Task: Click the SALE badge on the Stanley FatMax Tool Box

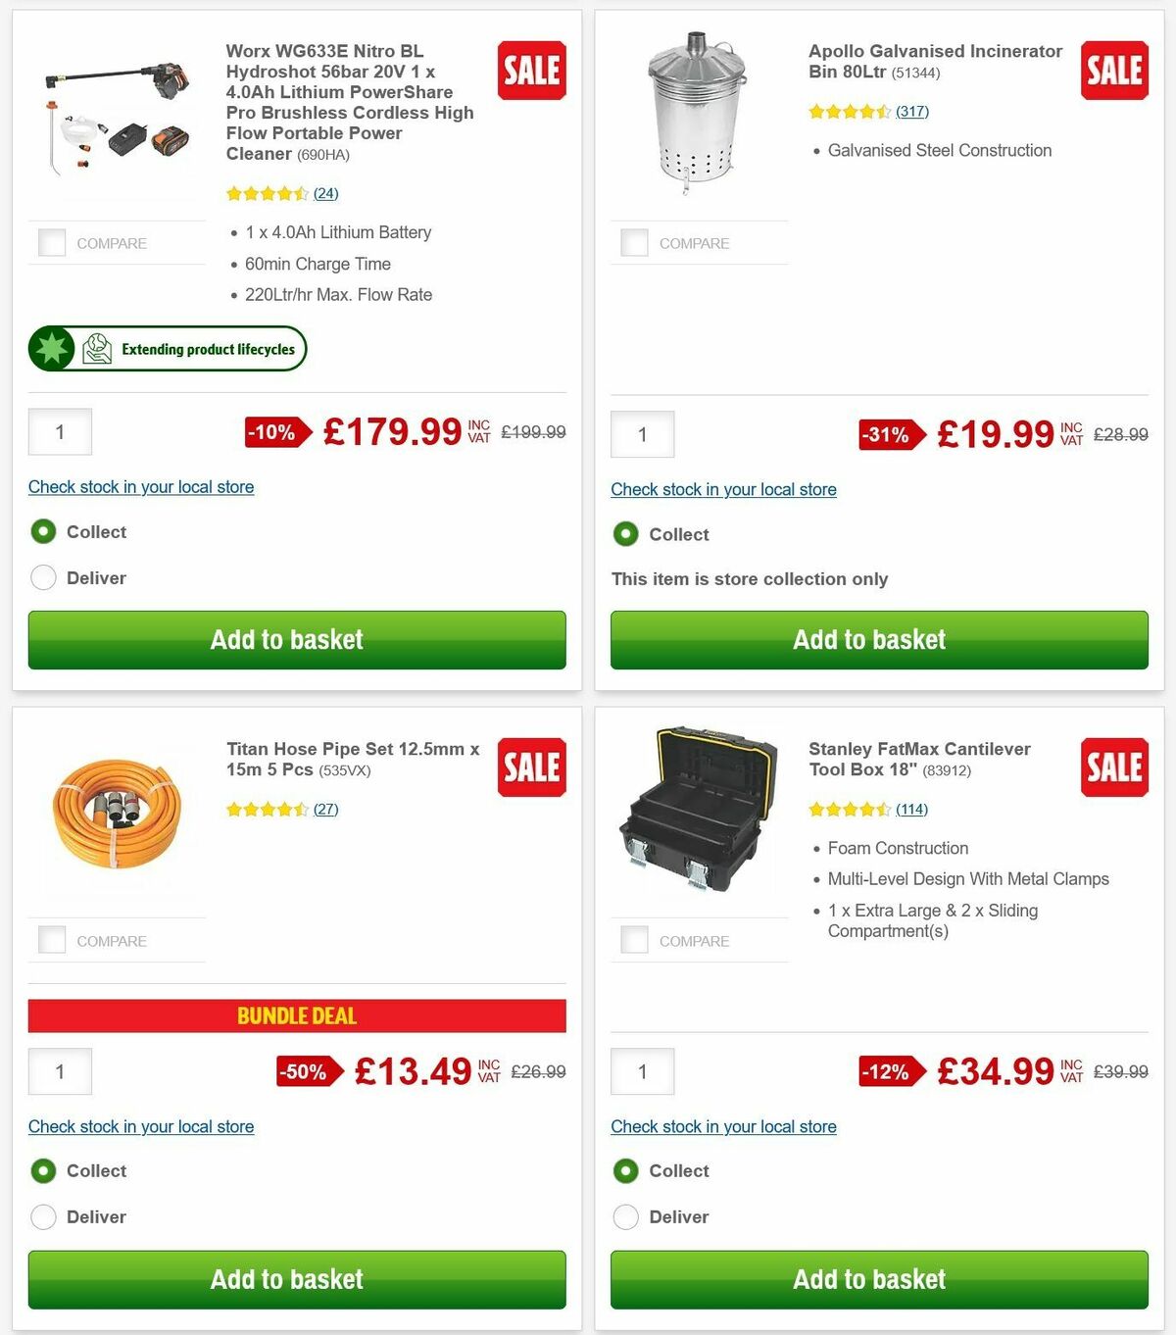Action: (1113, 767)
